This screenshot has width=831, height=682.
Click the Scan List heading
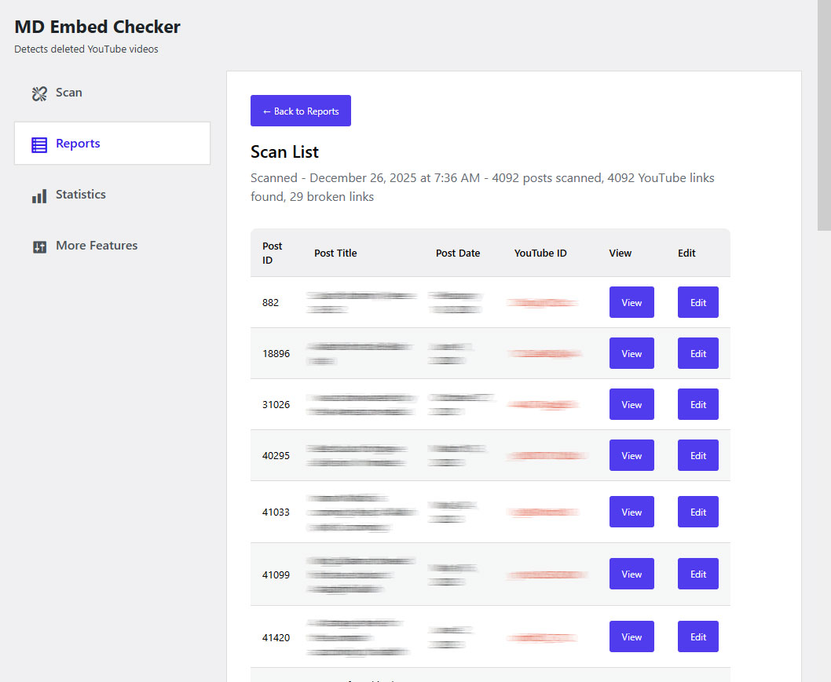284,152
